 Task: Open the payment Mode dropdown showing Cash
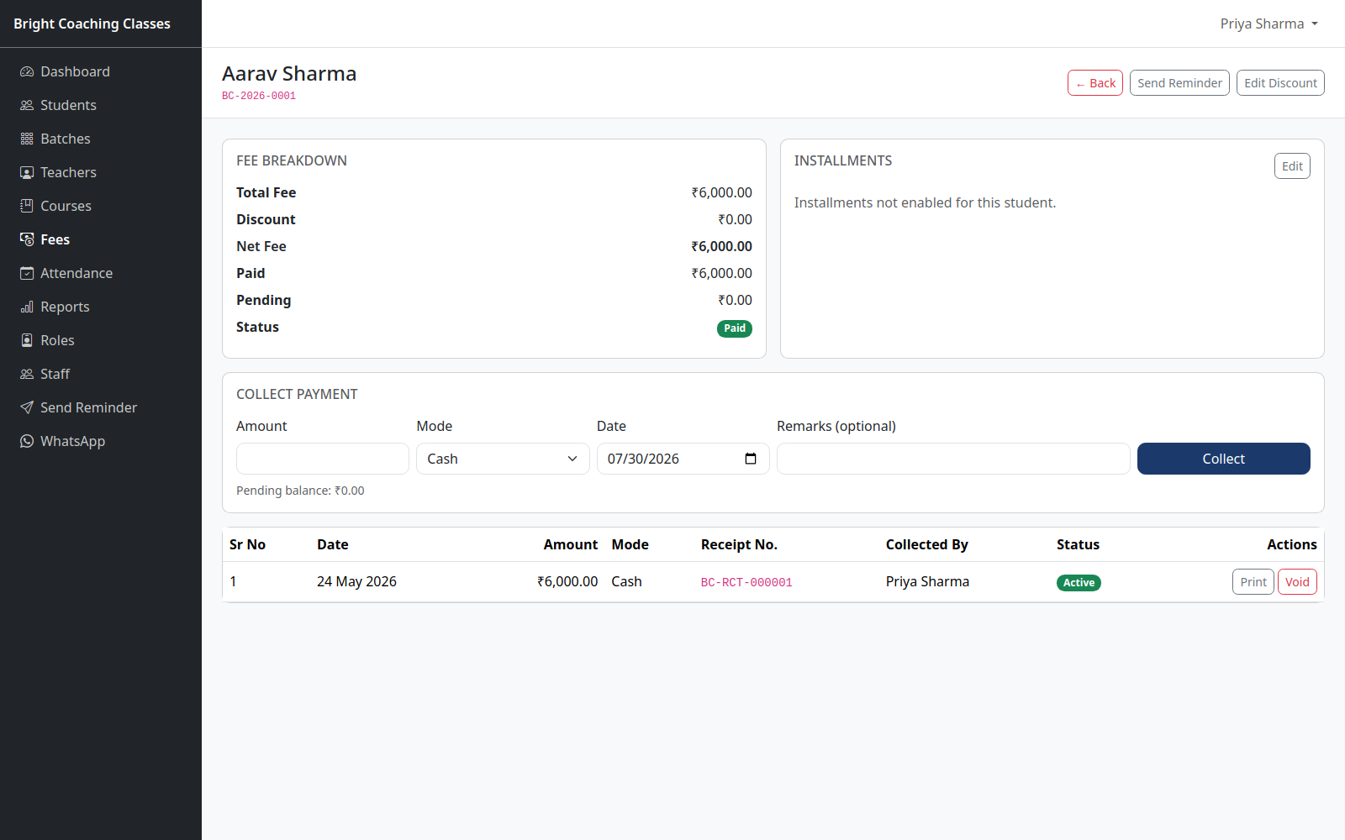(503, 459)
